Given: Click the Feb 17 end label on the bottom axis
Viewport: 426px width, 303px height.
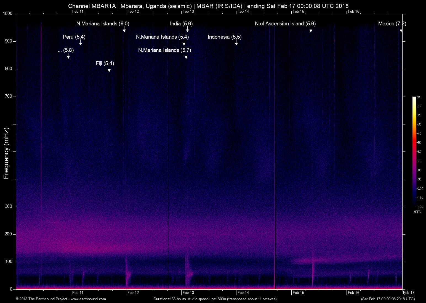Looking at the screenshot, I should 409,293.
